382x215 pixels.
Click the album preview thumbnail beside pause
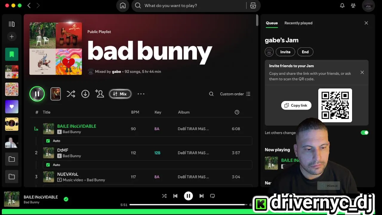click(x=56, y=94)
